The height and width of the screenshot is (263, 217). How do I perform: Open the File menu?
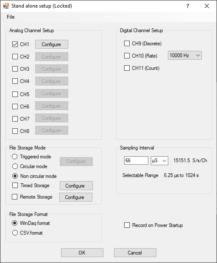pyautogui.click(x=11, y=17)
